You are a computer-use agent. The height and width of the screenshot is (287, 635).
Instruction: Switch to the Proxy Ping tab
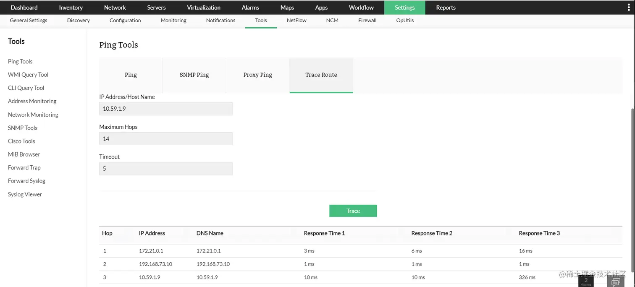(257, 75)
